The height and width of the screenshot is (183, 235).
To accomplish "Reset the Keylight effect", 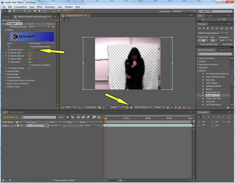I will (30, 24).
